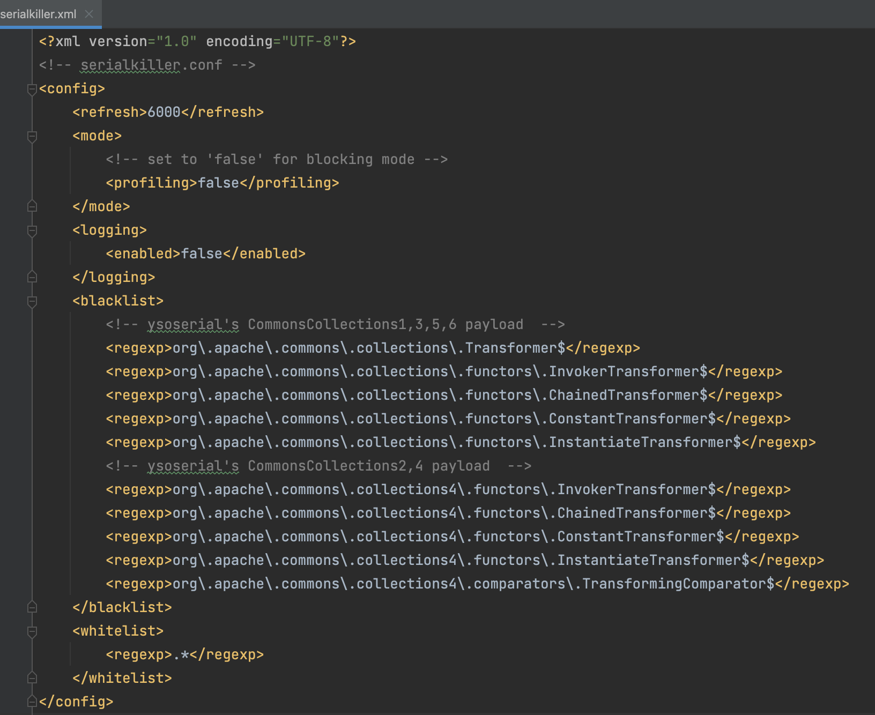Click collections4 ChainedTransformer$ regexp line
This screenshot has width=875, height=715.
[x=448, y=513]
